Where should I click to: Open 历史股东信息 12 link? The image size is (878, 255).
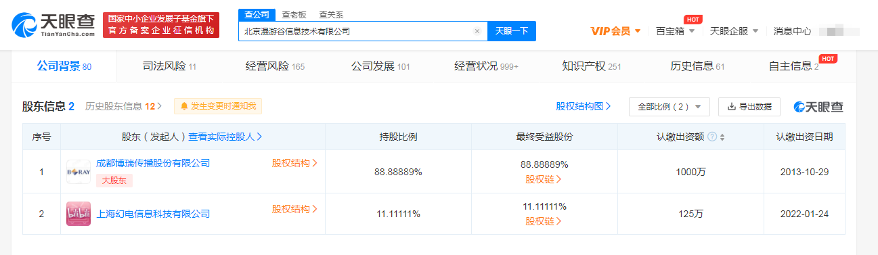(124, 106)
